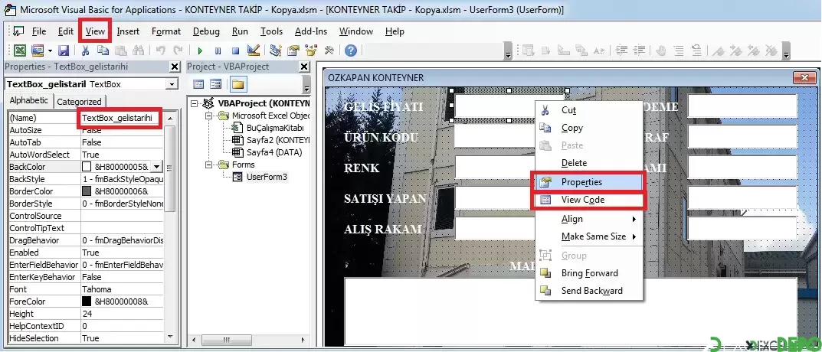Click the Reset stop icon
Image resolution: width=822 pixels, height=352 pixels.
point(235,51)
